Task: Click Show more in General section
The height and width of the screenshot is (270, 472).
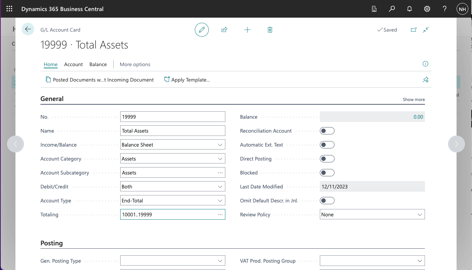Action: click(x=414, y=100)
